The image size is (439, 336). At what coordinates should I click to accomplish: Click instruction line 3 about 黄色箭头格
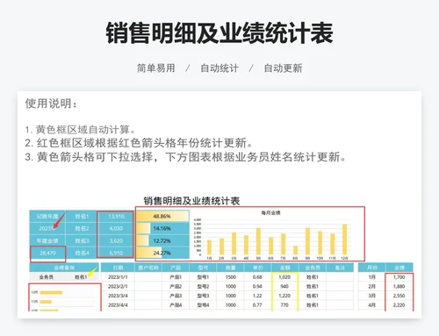[x=185, y=157]
